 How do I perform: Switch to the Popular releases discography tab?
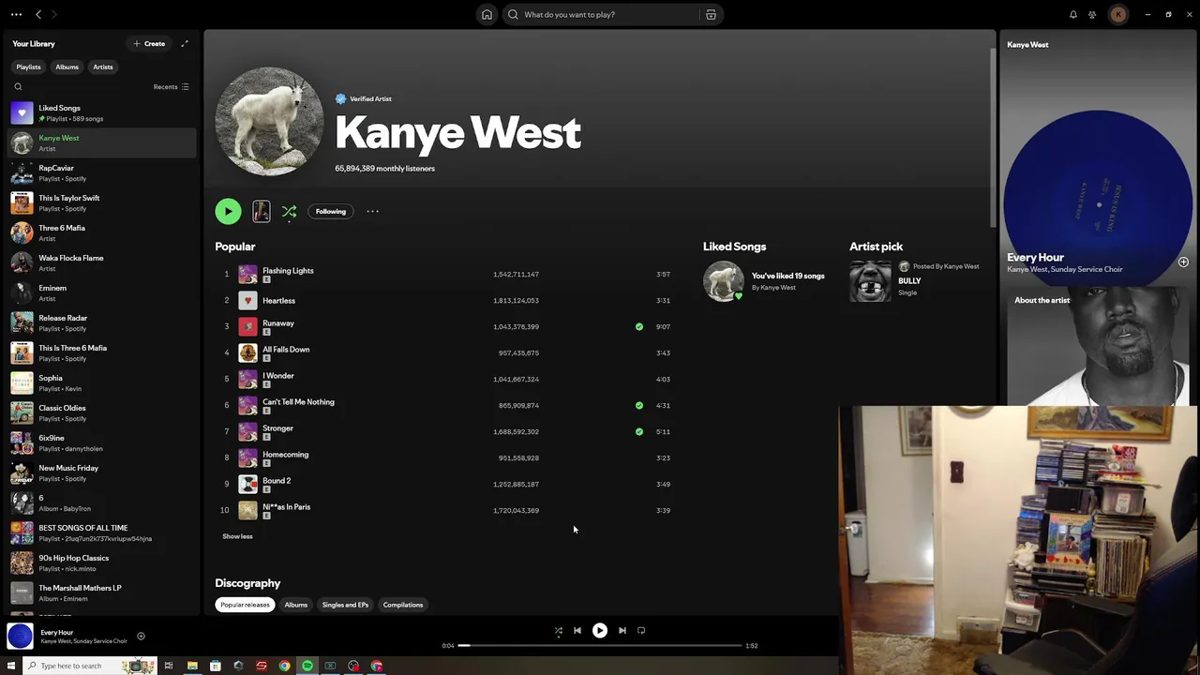click(x=245, y=605)
